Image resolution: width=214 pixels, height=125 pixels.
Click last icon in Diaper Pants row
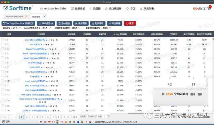point(55,49)
